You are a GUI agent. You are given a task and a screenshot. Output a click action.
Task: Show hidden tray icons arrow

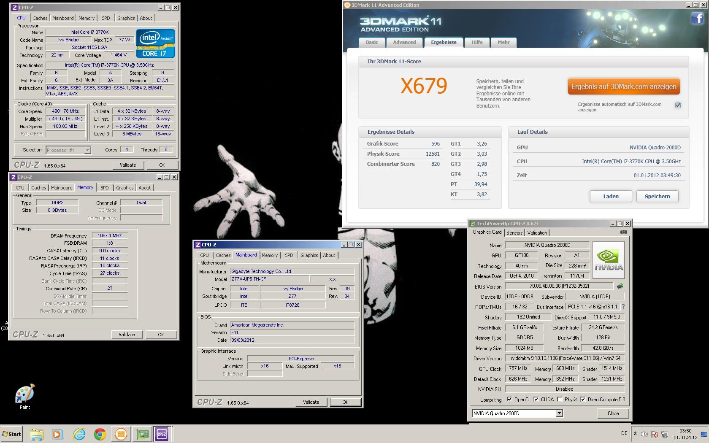point(635,434)
